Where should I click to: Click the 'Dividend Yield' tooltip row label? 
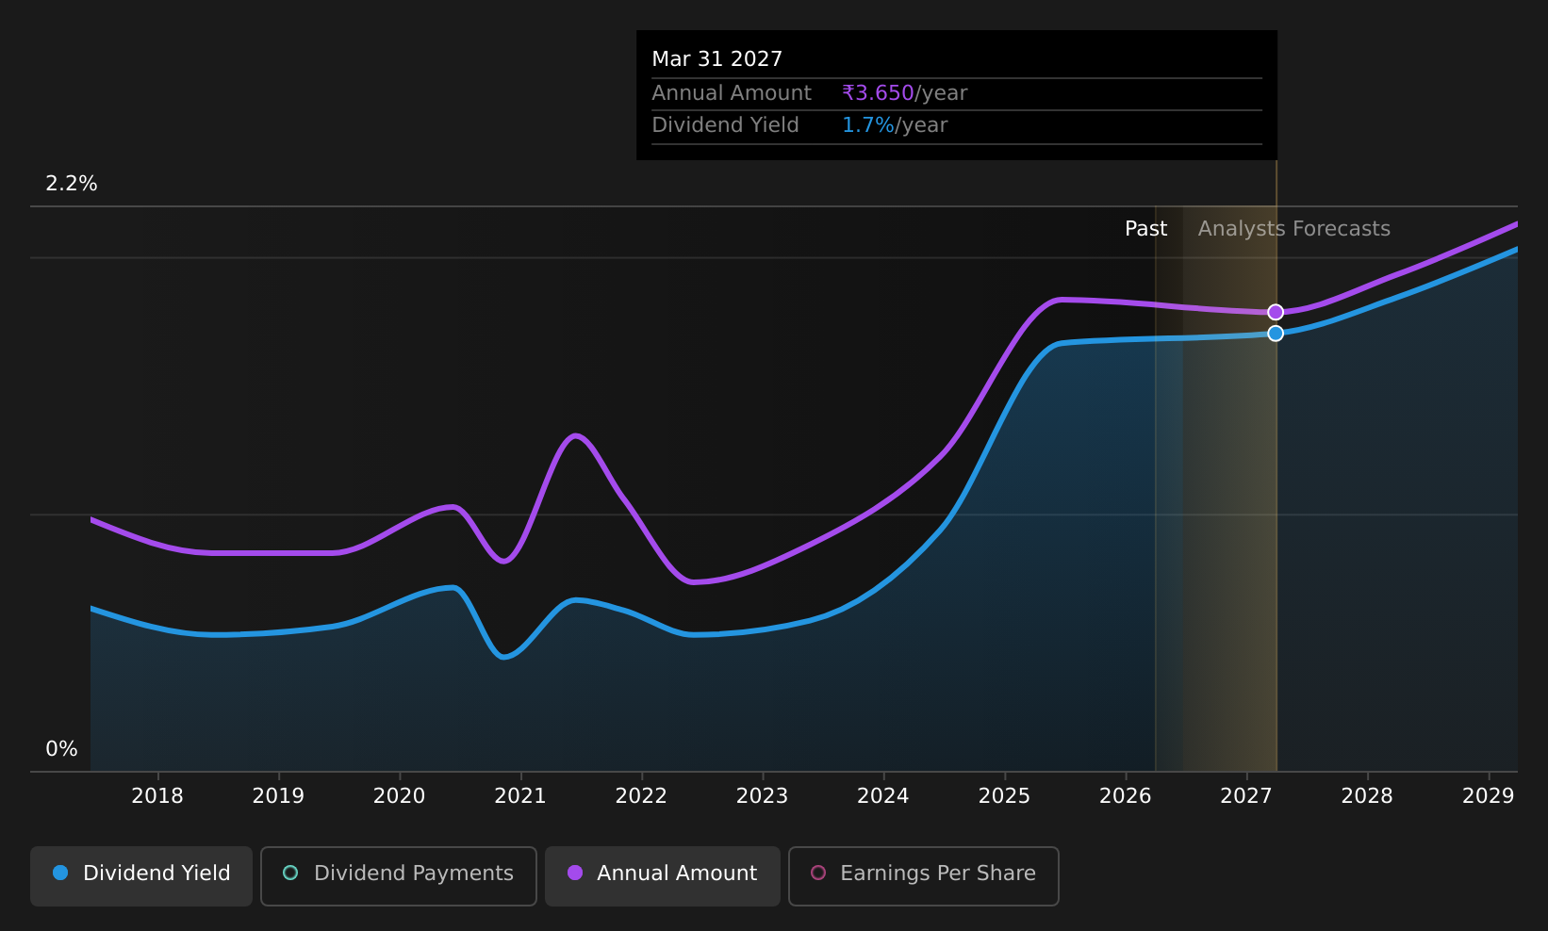click(725, 125)
